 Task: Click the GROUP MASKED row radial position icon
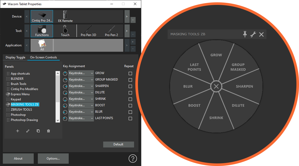65,80
